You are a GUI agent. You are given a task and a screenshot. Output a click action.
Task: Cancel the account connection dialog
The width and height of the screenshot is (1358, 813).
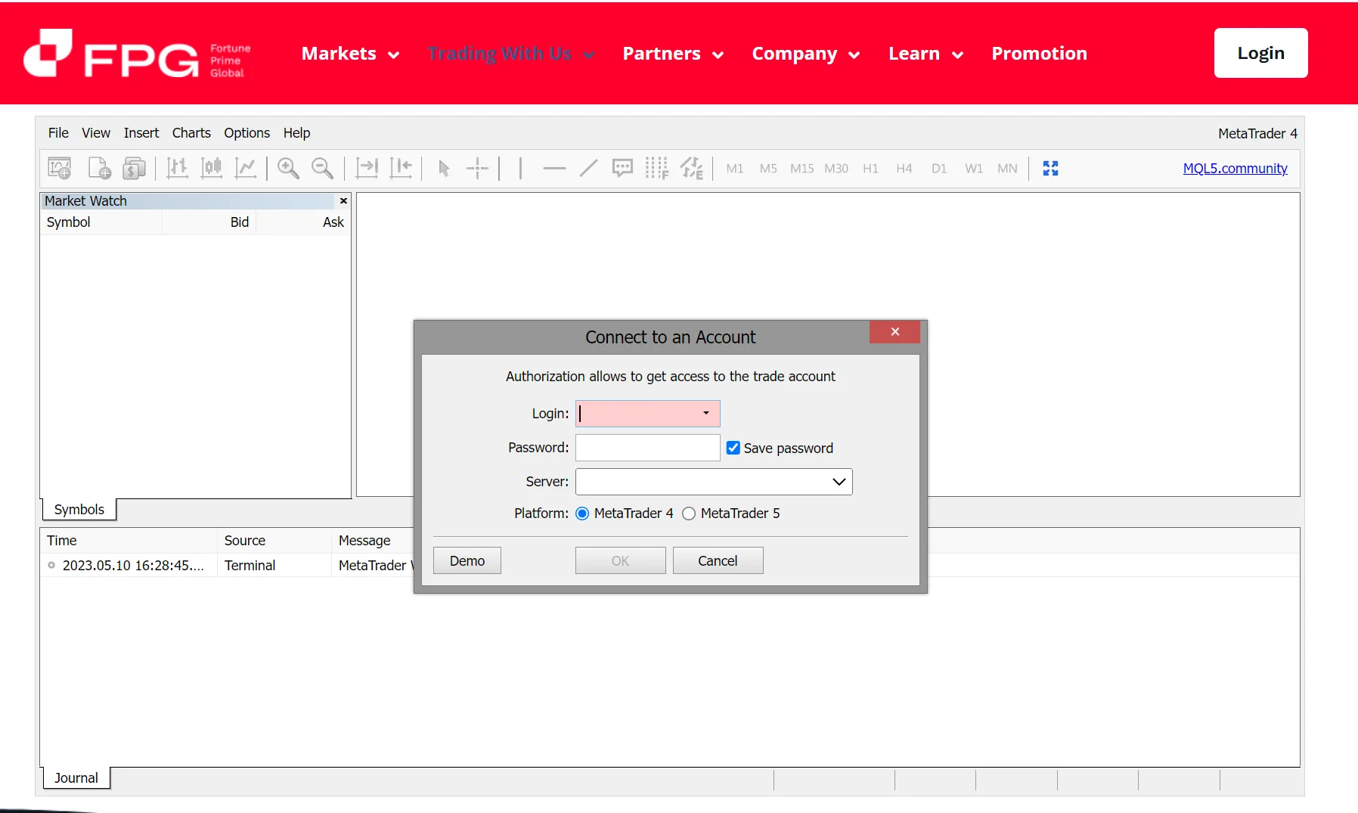[x=718, y=560]
